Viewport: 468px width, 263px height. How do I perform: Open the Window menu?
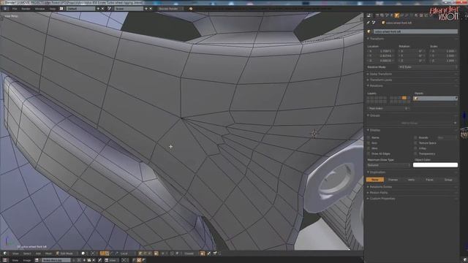(39, 9)
